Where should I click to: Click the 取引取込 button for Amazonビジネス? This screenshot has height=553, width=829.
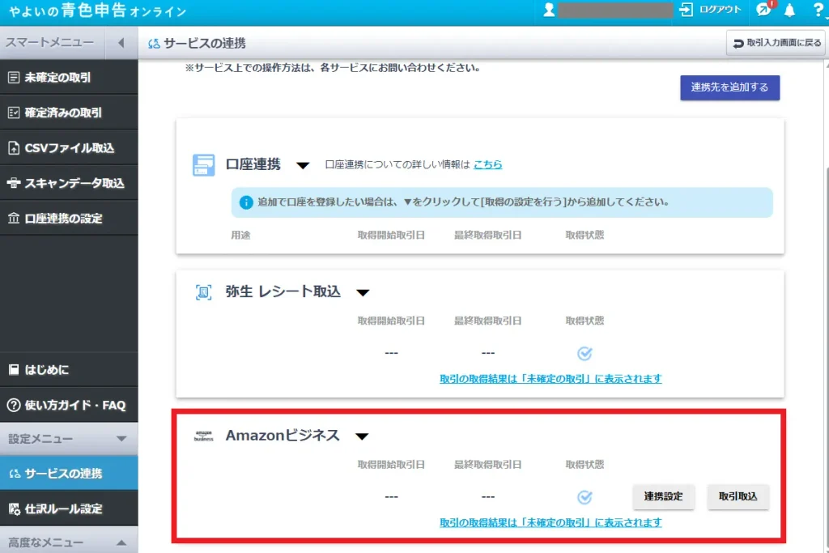coord(738,496)
